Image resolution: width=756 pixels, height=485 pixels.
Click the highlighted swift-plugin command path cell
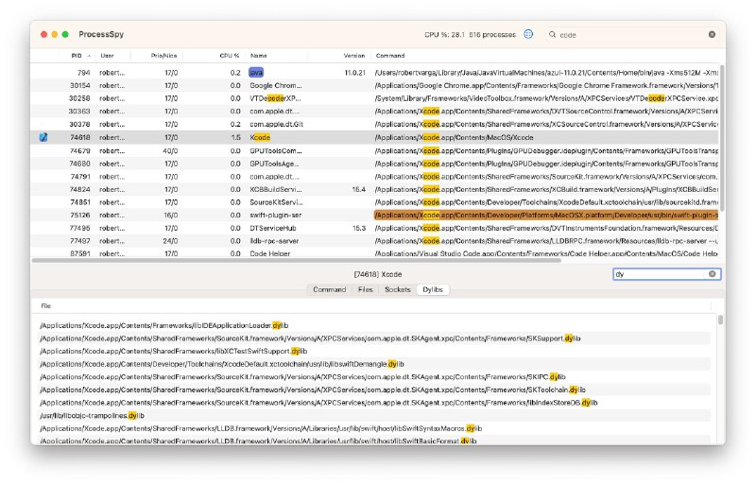coord(546,216)
